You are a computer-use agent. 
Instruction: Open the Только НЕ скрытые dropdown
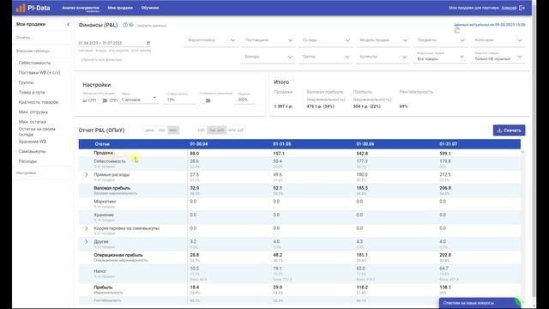(x=498, y=58)
